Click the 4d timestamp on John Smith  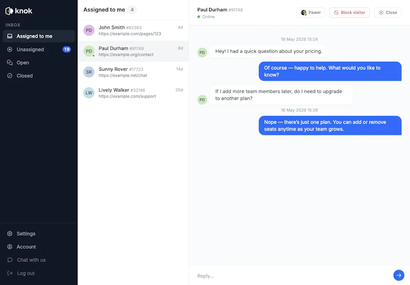[180, 28]
